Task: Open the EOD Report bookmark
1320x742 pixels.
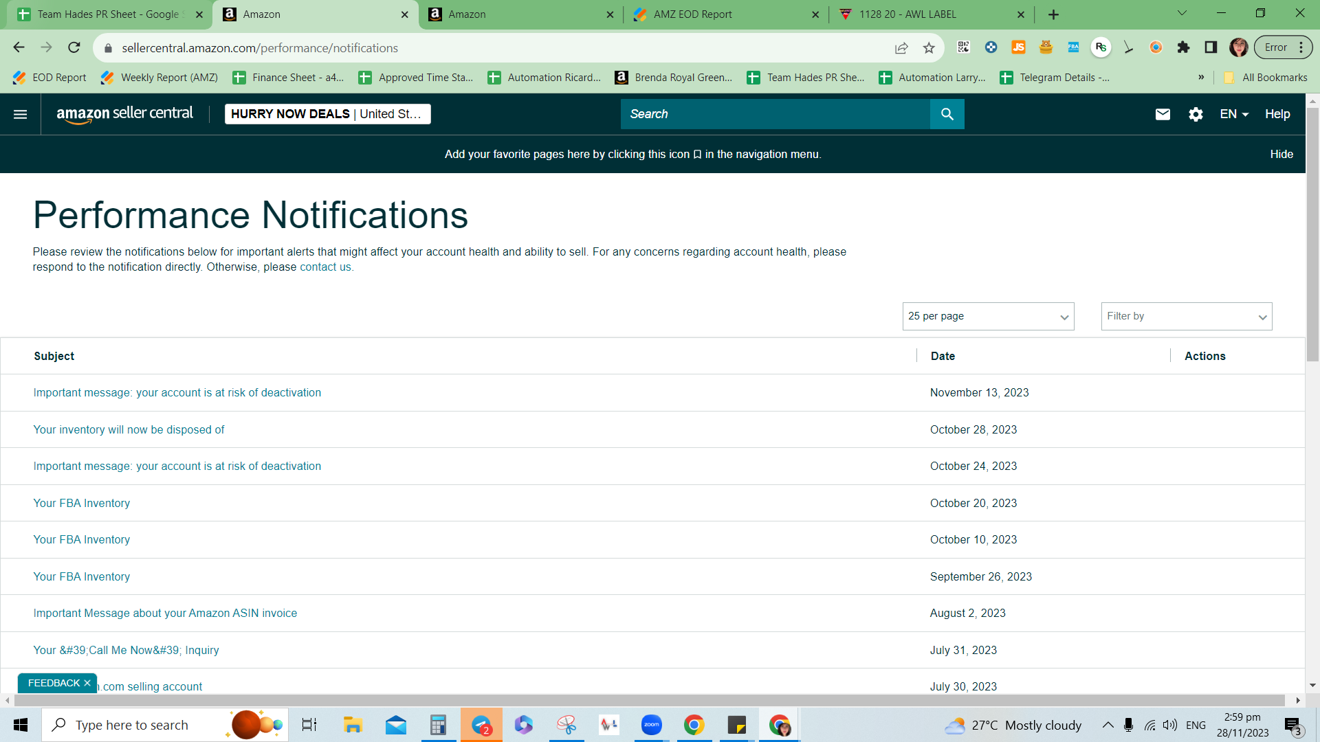Action: coord(49,78)
